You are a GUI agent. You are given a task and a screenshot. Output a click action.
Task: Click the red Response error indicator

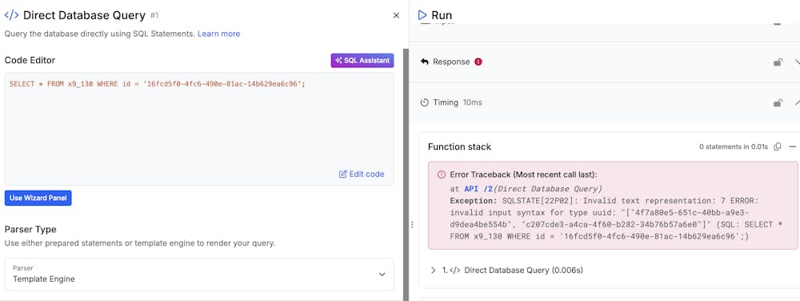tap(478, 62)
